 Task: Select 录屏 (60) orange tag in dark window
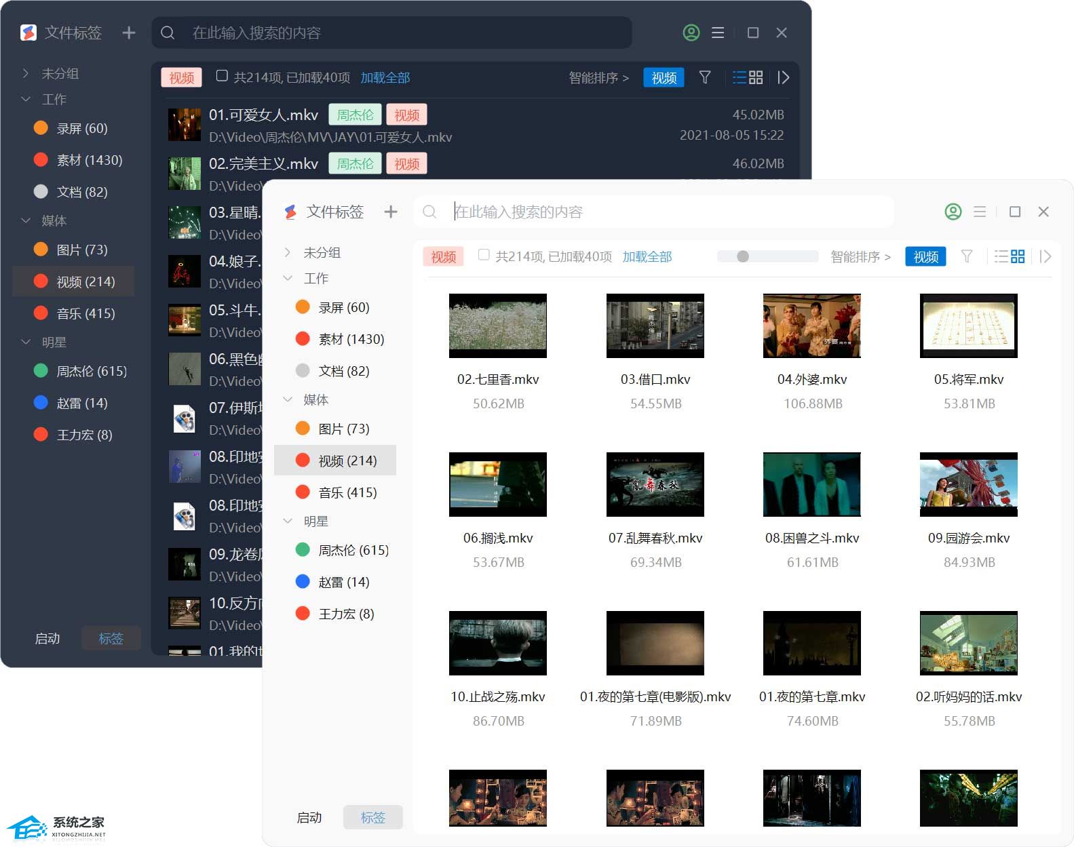(71, 128)
